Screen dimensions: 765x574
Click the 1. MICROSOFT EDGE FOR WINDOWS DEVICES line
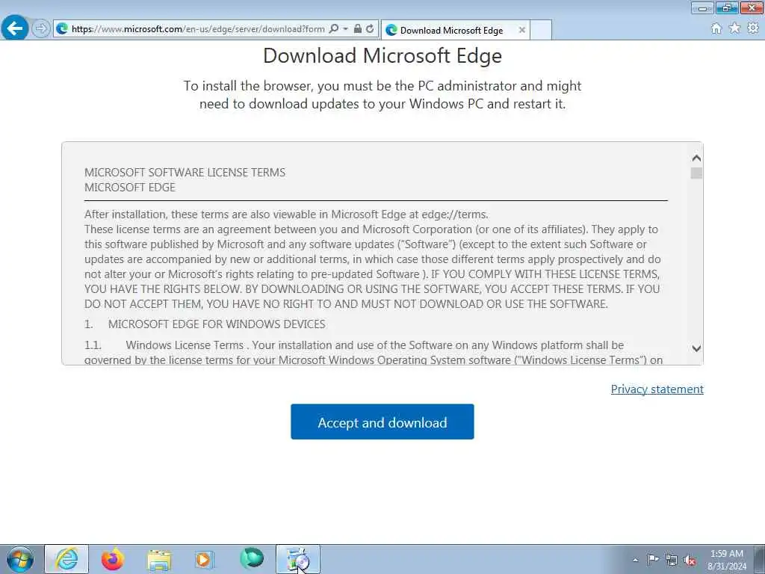point(205,324)
